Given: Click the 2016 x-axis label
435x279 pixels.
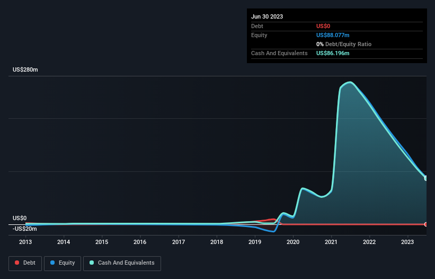Looking at the screenshot, I should click(140, 242).
